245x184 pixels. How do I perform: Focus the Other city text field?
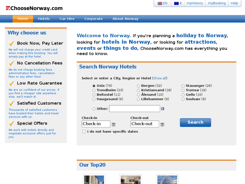134,108
